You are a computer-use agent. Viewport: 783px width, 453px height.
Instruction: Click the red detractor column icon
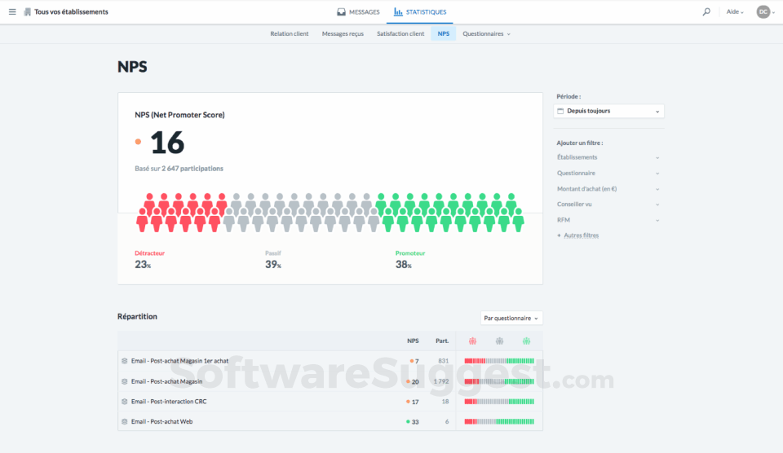(472, 341)
